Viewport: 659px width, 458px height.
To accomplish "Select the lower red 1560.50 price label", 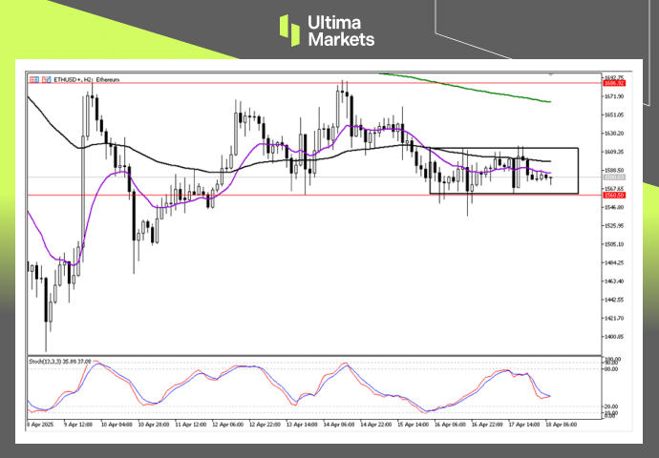I will [x=614, y=196].
